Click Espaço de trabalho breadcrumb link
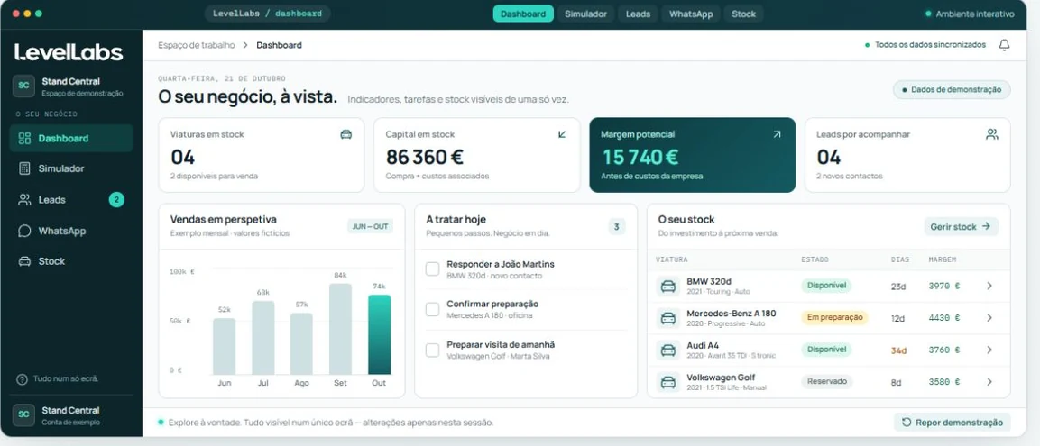The width and height of the screenshot is (1040, 446). pyautogui.click(x=197, y=45)
